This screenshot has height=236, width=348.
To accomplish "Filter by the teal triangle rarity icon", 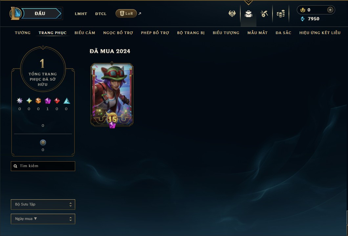I will (67, 101).
